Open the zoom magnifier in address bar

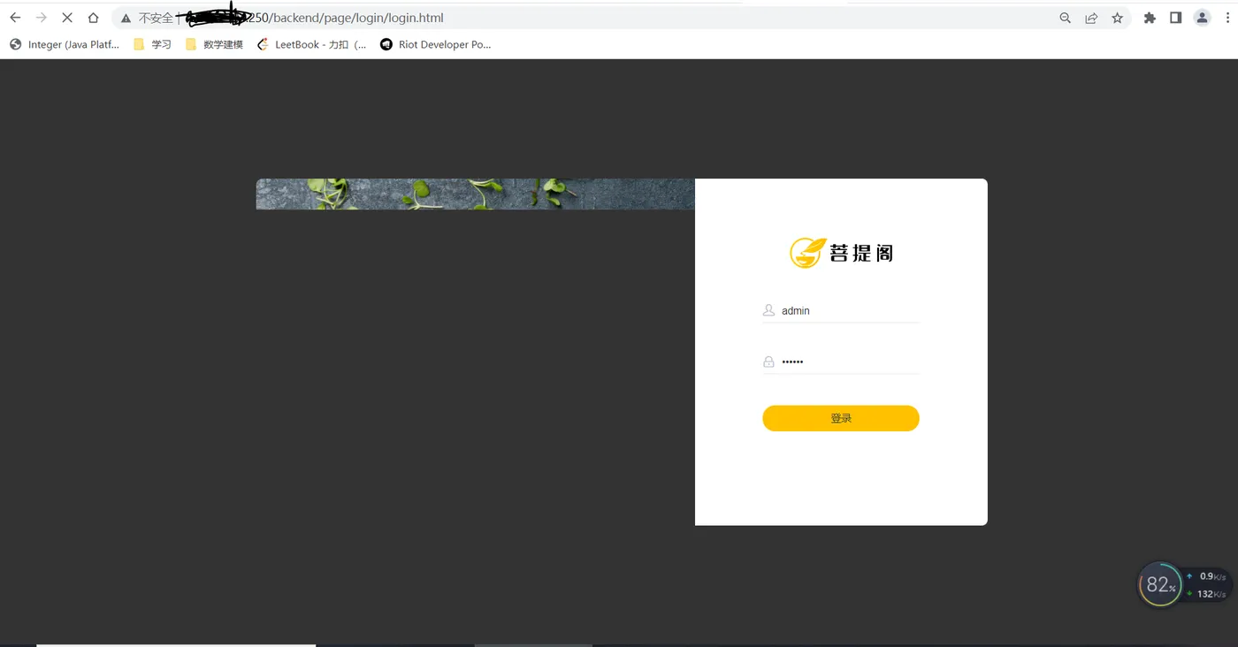coord(1066,18)
